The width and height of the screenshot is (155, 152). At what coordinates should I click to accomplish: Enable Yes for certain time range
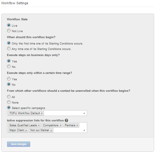pyautogui.click(x=9, y=79)
